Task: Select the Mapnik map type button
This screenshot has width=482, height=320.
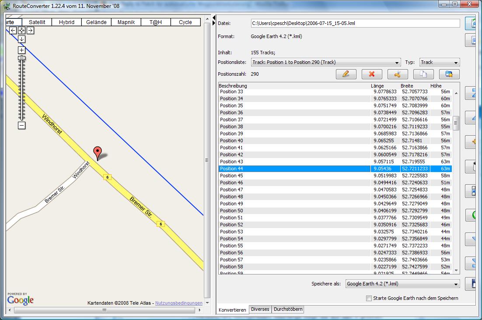Action: pyautogui.click(x=126, y=22)
